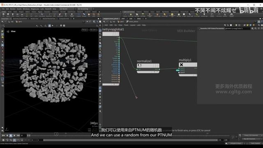Click the stop playback button
The height and width of the screenshot is (148, 263).
11,135
